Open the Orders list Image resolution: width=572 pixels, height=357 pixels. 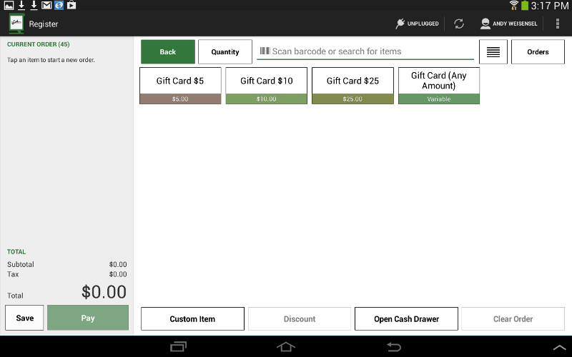coord(538,52)
